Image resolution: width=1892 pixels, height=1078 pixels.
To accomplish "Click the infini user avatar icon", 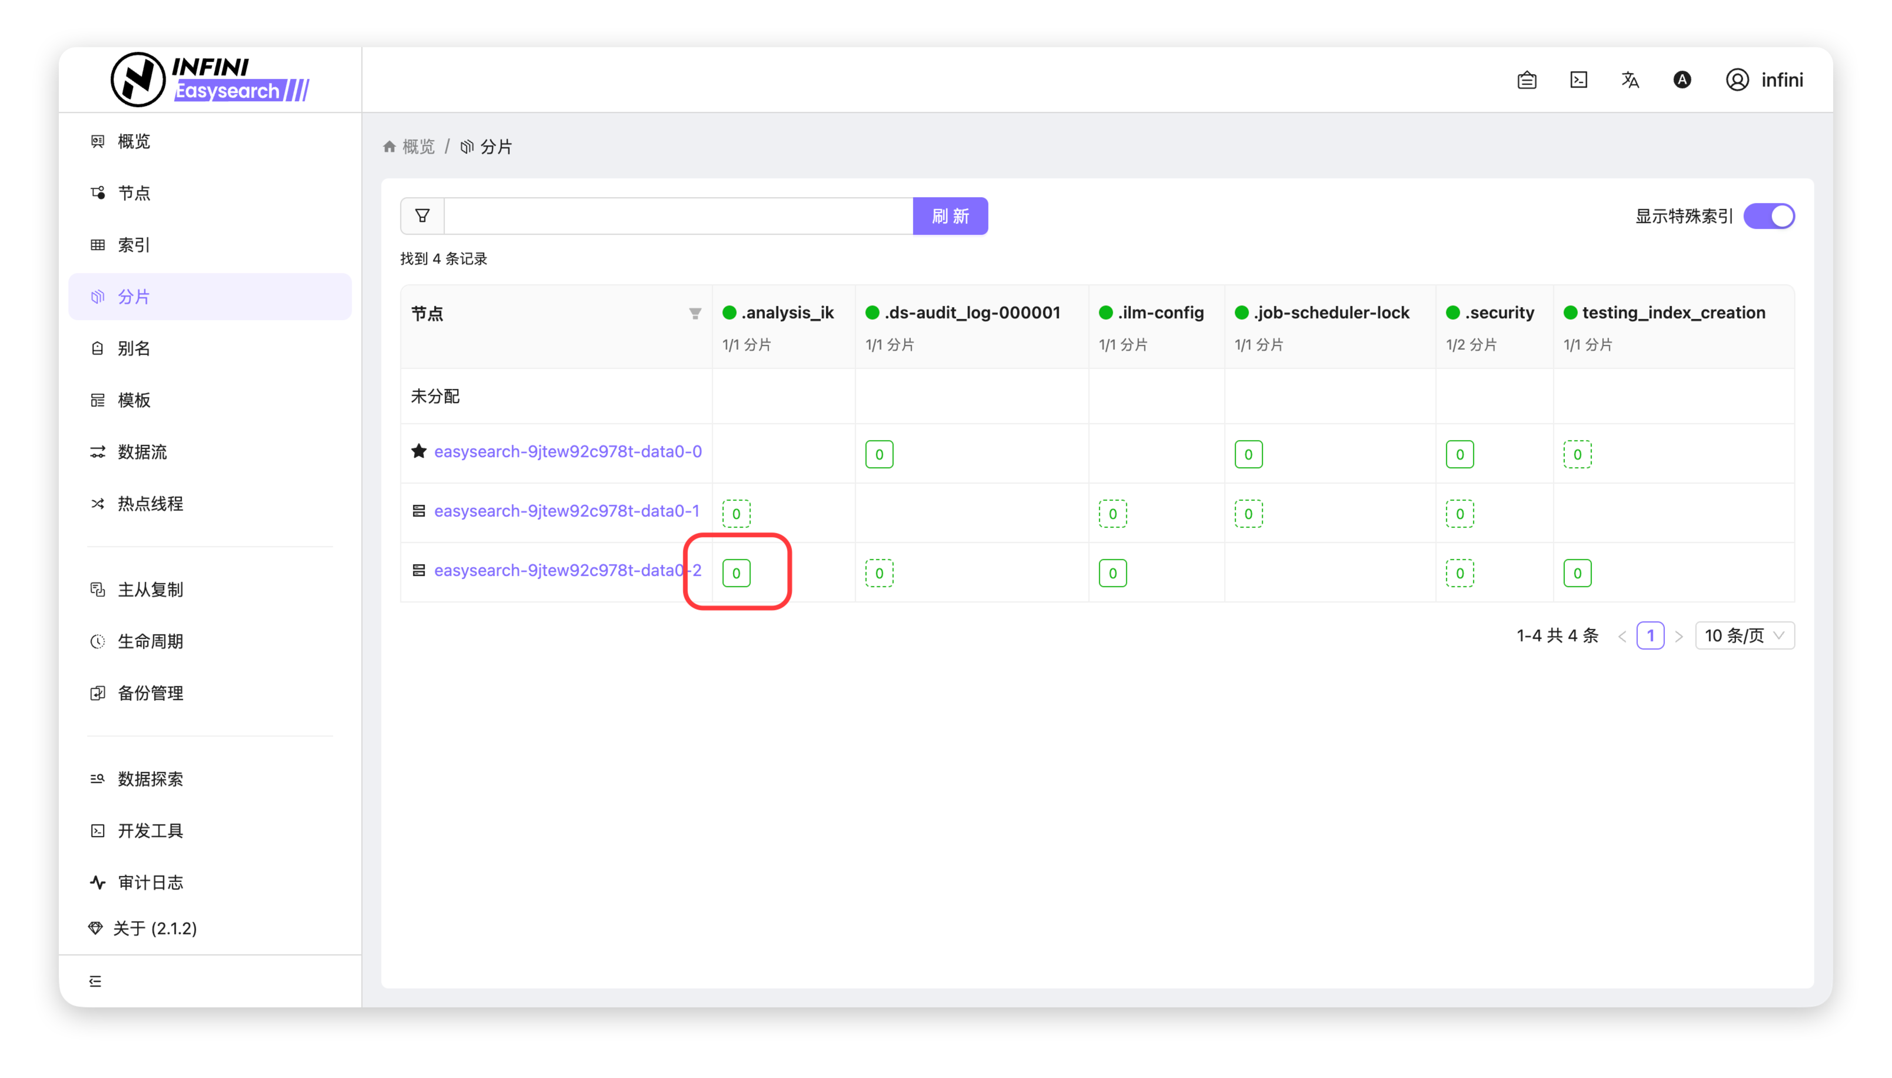I will [x=1737, y=80].
